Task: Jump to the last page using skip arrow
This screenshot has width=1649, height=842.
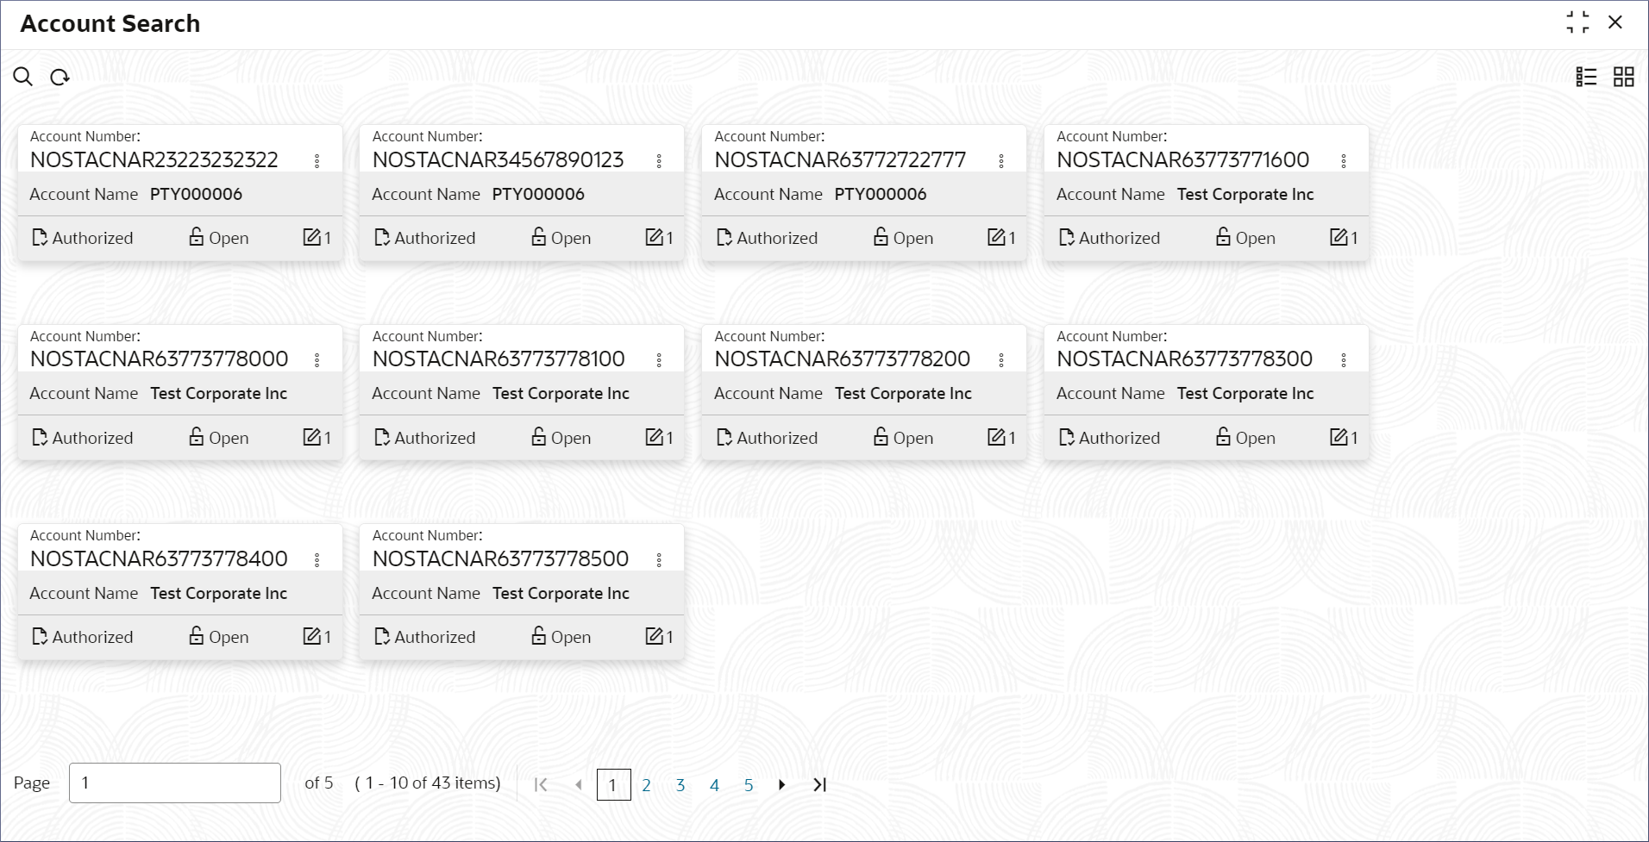Action: click(818, 785)
